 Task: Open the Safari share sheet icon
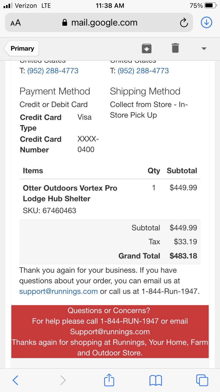point(109,380)
